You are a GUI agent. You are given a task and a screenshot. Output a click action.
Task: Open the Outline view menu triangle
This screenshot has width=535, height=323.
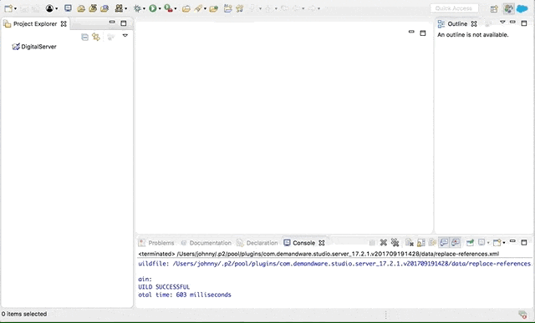502,23
